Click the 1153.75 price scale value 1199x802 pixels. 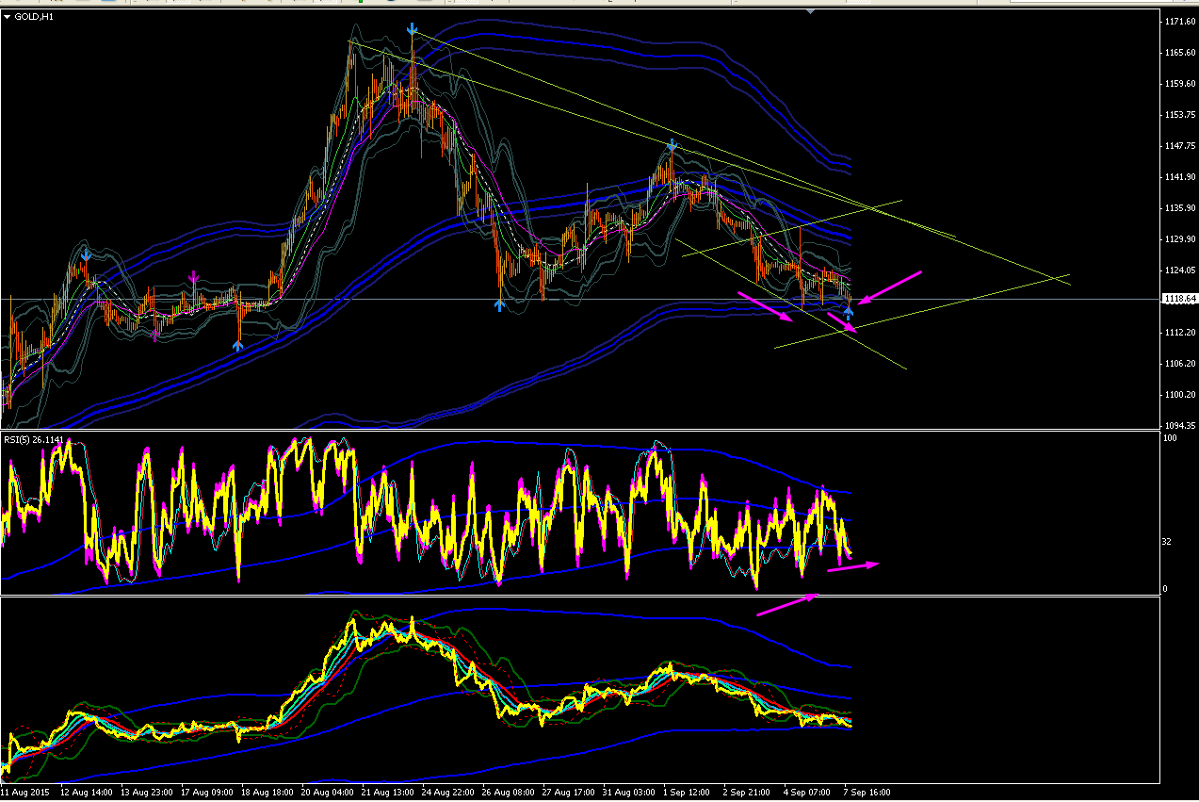point(1179,114)
